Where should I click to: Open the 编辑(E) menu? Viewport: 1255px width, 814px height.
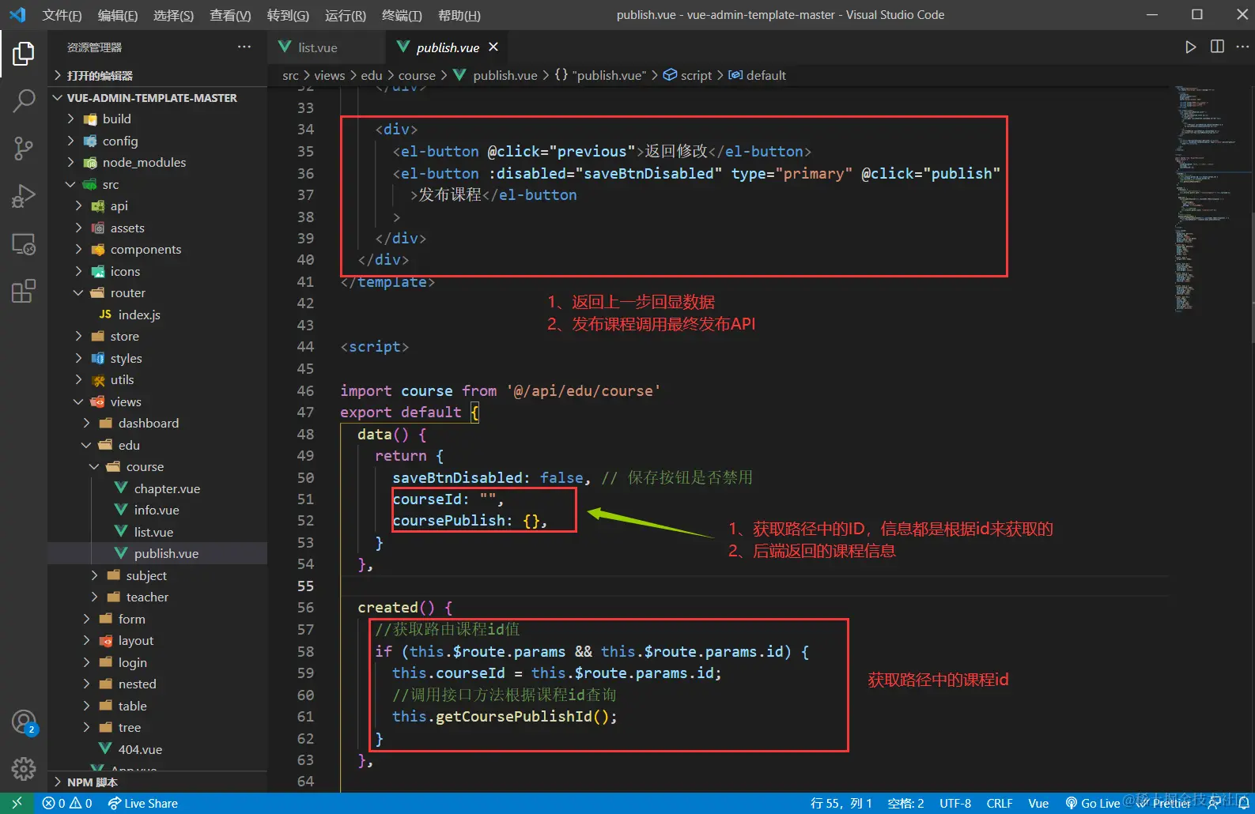[118, 15]
